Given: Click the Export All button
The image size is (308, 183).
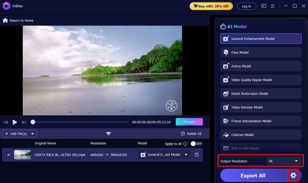Looking at the screenshot, I should pyautogui.click(x=253, y=176).
